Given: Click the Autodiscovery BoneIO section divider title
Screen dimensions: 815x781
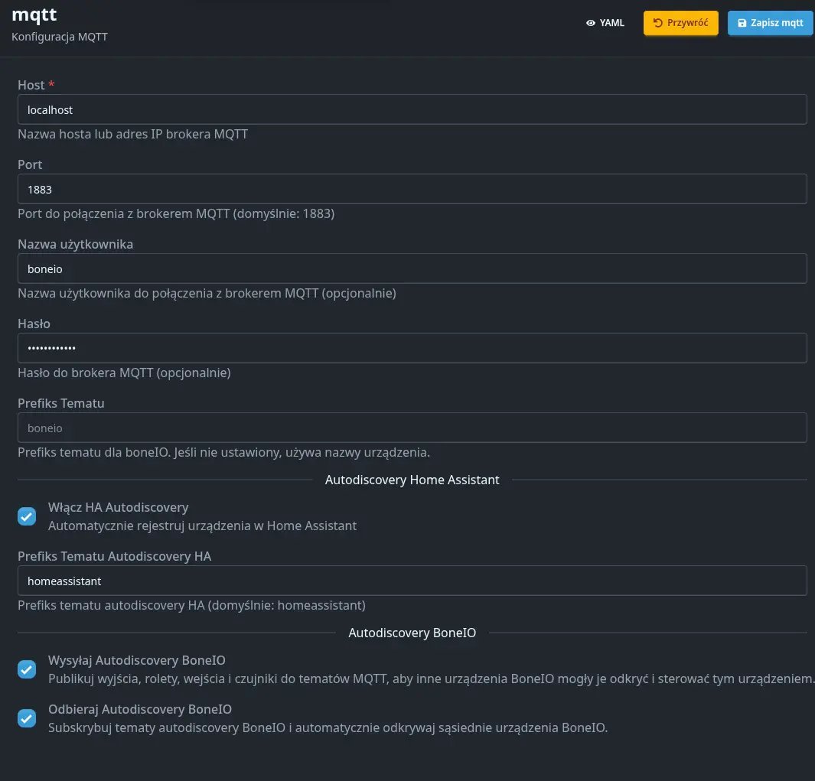Looking at the screenshot, I should 412,633.
